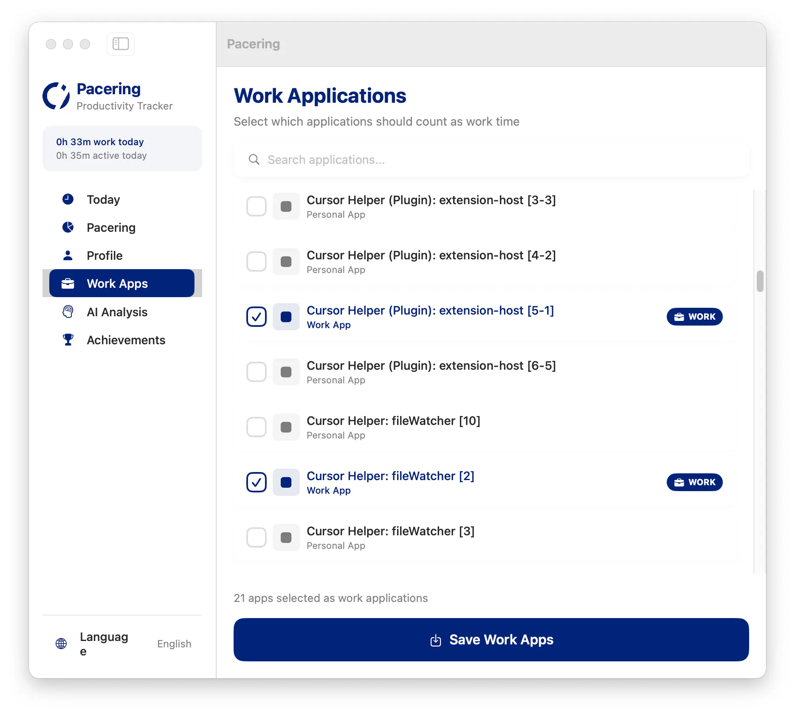Image resolution: width=795 pixels, height=714 pixels.
Task: Click the Work Apps briefcase icon
Action: (68, 283)
